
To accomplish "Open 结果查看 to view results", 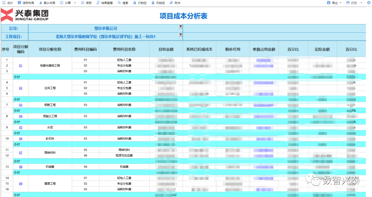I will 104,3.
